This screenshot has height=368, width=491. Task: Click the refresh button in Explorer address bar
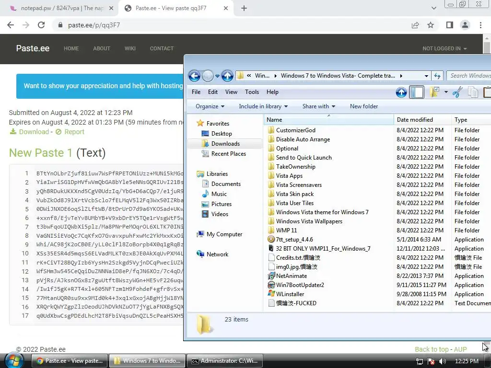click(x=437, y=76)
